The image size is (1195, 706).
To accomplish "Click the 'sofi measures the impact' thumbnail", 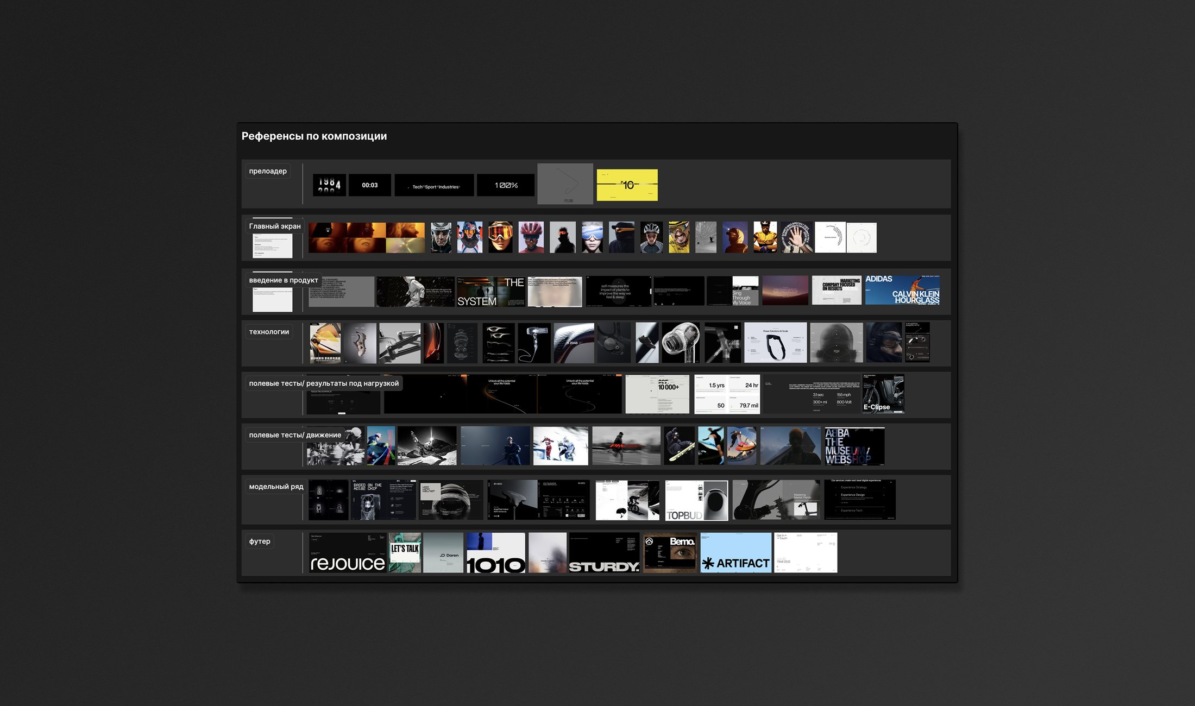I will (618, 292).
